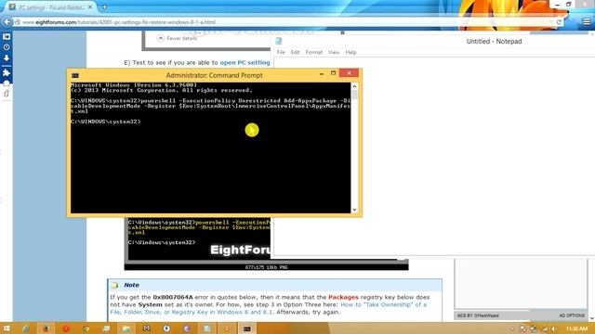
Task: Close the PC settings browser tab
Action: point(90,7)
